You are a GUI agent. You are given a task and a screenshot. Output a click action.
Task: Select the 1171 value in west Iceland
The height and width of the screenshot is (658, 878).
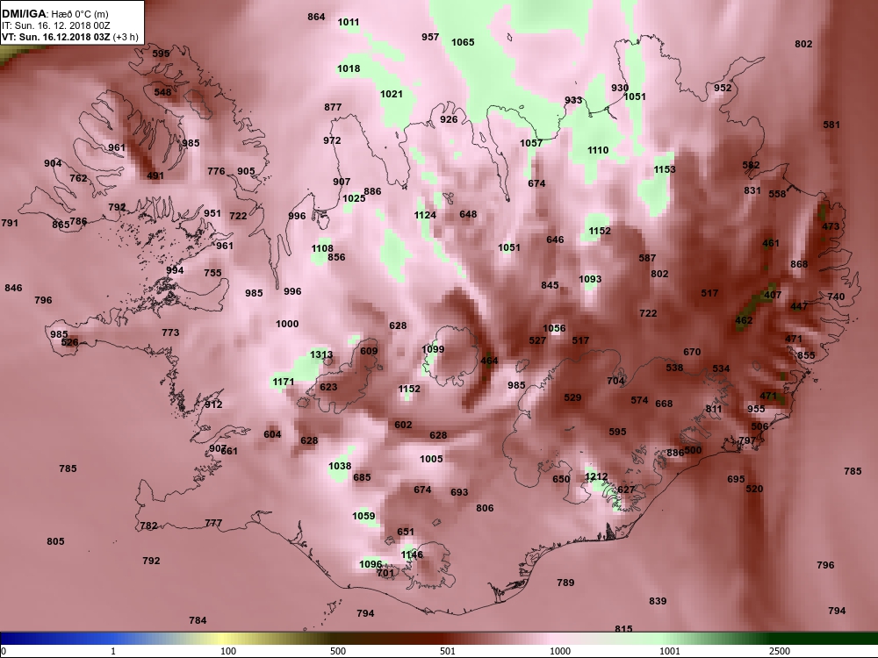(x=284, y=382)
